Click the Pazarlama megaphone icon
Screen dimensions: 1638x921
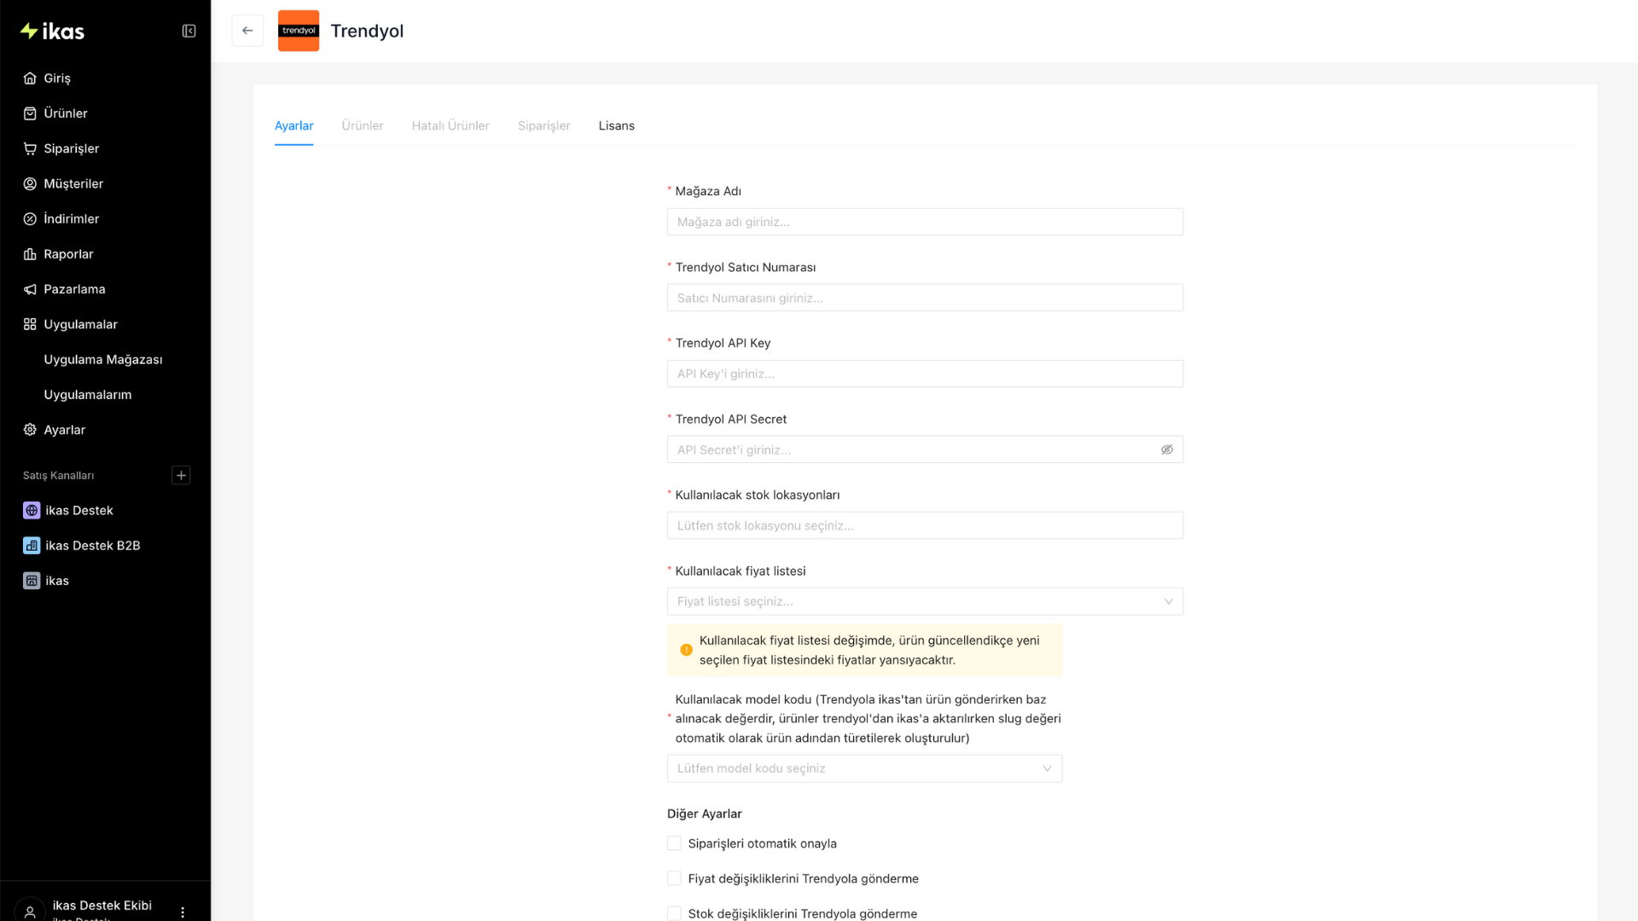point(30,289)
